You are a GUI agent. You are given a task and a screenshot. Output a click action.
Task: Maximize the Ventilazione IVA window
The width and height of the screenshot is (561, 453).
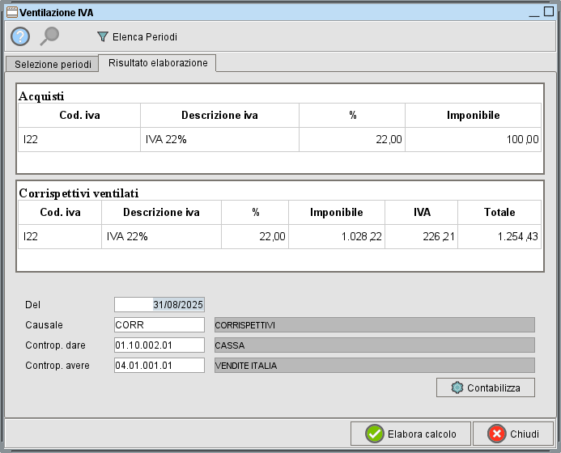coord(549,12)
